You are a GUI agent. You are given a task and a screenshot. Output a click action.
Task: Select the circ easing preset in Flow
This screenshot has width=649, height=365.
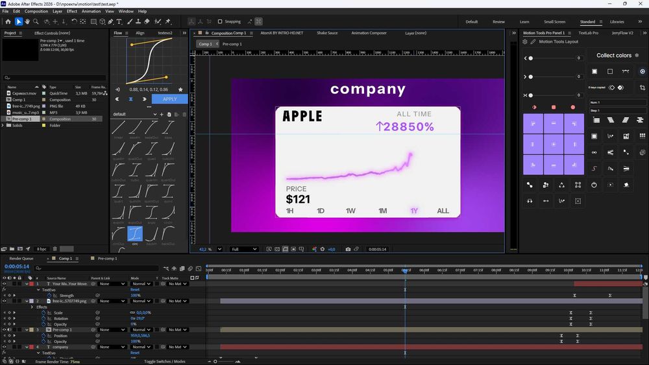(x=135, y=234)
